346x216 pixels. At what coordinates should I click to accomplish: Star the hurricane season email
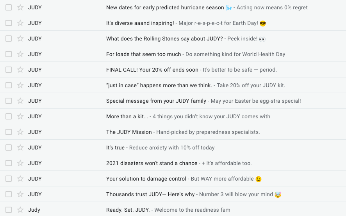(20, 7)
